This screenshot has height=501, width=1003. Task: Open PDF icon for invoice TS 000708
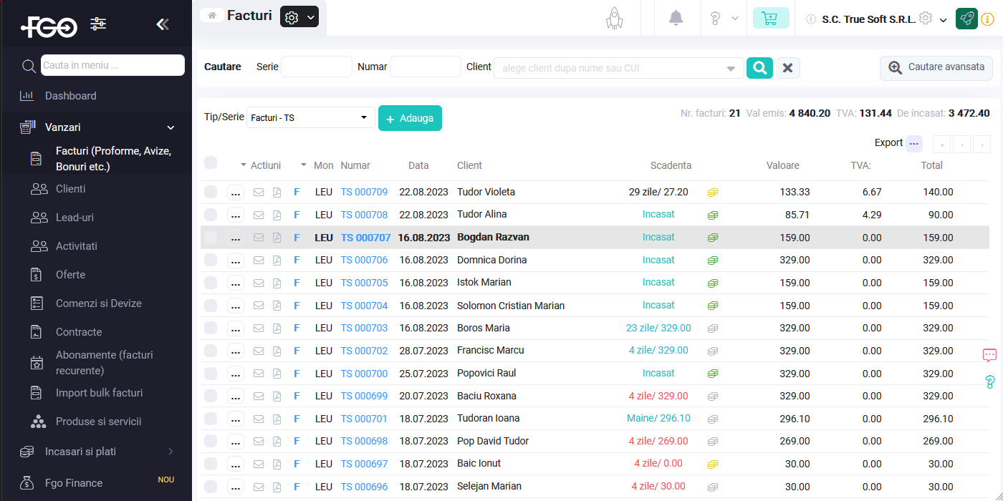[277, 215]
